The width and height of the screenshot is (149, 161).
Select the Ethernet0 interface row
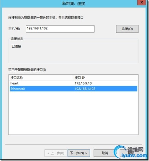point(73,89)
